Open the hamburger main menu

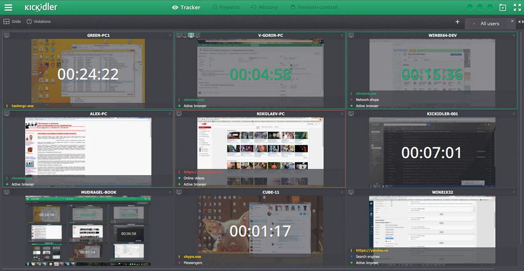[8, 7]
